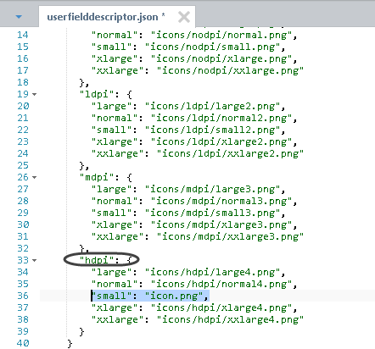The height and width of the screenshot is (349, 375).
Task: Click the "icons/nodpi/xlarge.png" value
Action: pos(221,58)
